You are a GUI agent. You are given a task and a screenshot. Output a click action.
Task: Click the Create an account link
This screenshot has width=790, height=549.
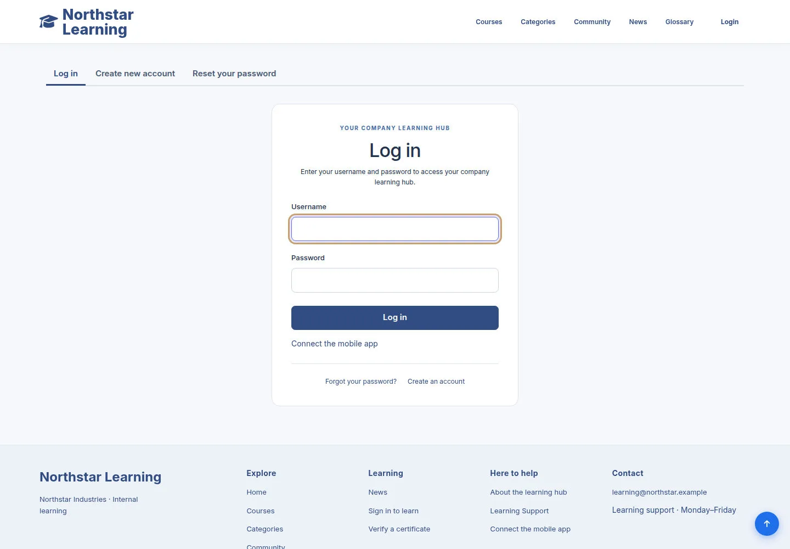pyautogui.click(x=436, y=382)
